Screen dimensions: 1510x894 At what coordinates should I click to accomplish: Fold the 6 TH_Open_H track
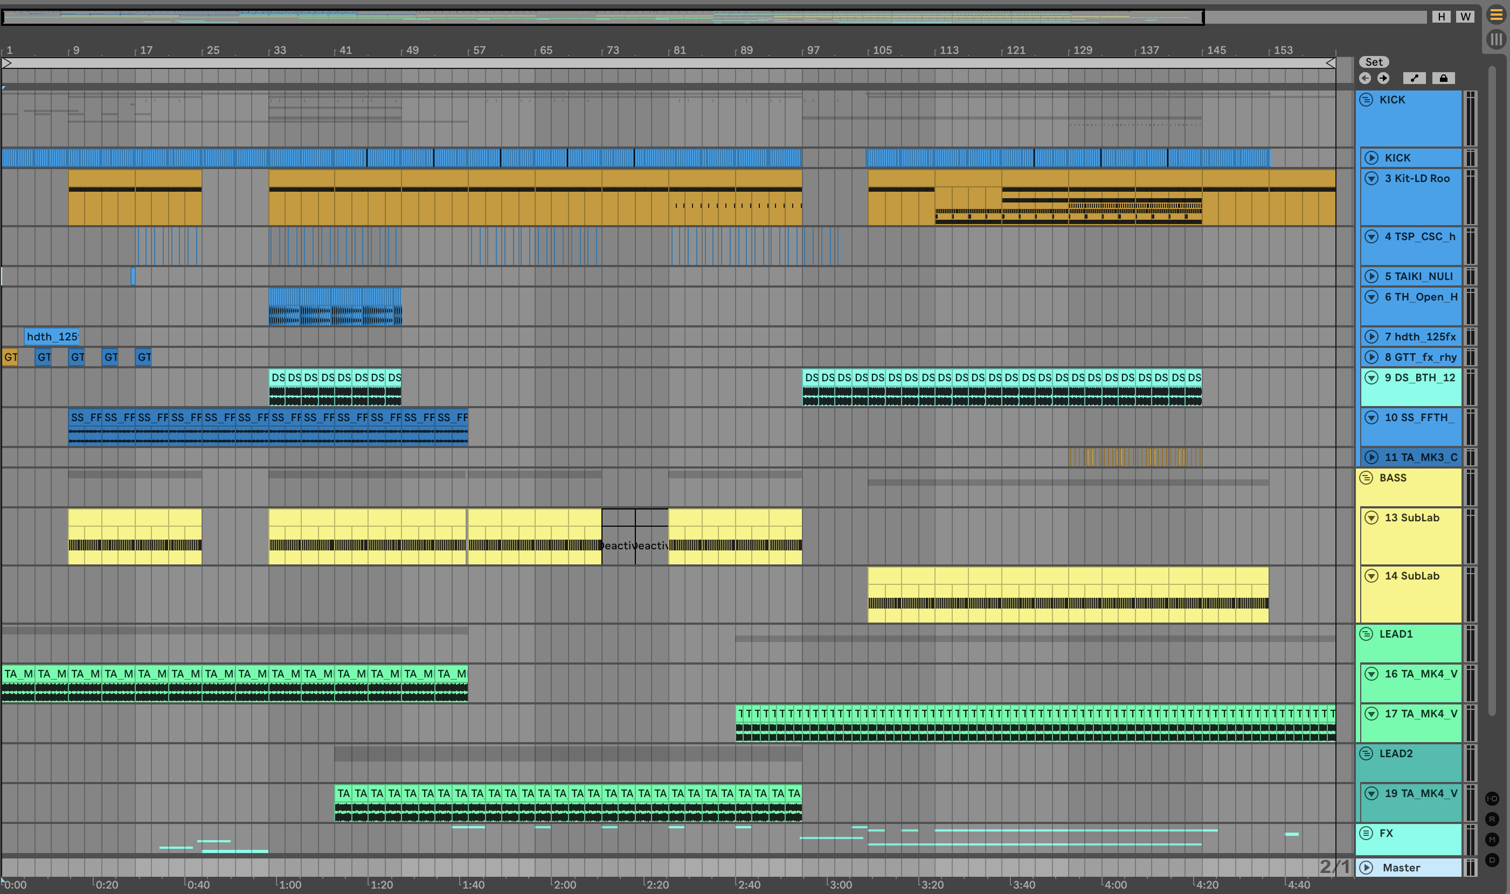(x=1372, y=297)
